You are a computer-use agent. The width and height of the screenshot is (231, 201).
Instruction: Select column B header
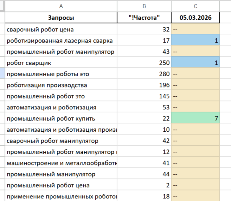(x=144, y=6)
